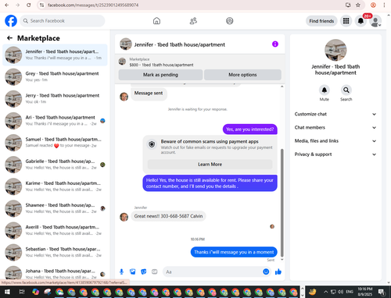This screenshot has width=391, height=298.
Task: Open Ari conversation in list
Action: pyautogui.click(x=55, y=121)
